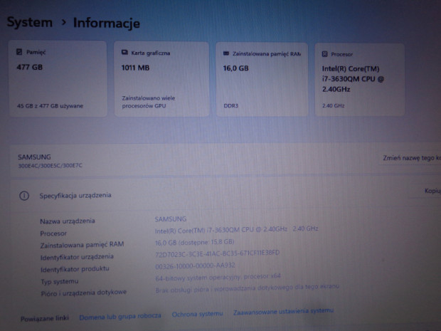This screenshot has width=441, height=331.
Task: Click the Informacje page title
Action: [x=106, y=23]
